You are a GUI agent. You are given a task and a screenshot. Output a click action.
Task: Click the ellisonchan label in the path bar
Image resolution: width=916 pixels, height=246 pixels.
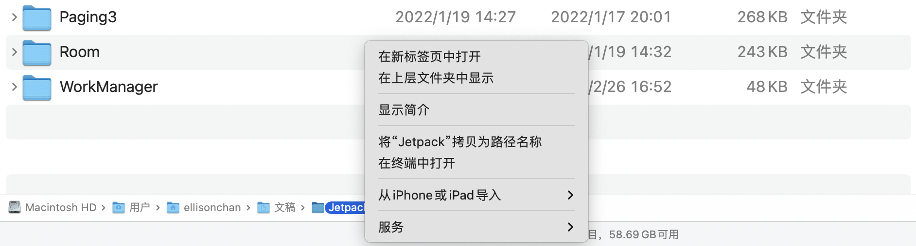click(x=212, y=208)
